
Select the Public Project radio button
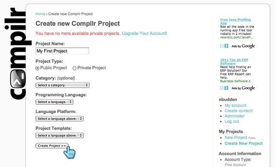click(37, 68)
